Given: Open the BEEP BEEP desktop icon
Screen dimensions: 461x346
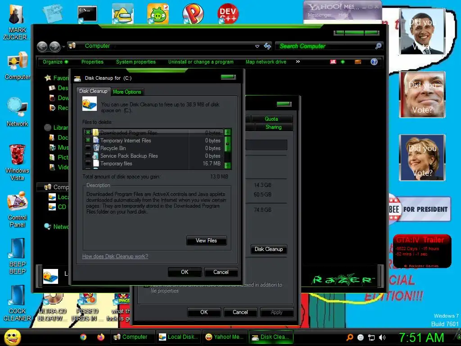Looking at the screenshot, I should tap(18, 256).
